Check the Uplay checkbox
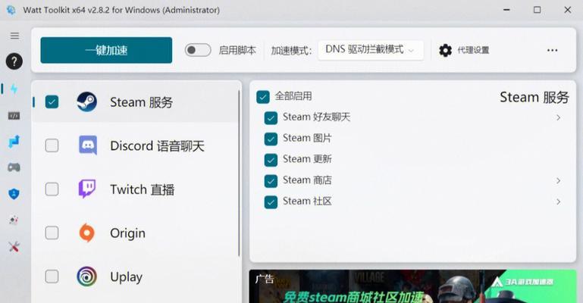This screenshot has height=303, width=583. pos(52,276)
